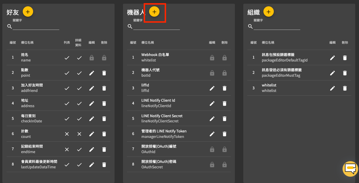Click the locked edit icon for OAuthSecret
359x183 pixels.
(212, 165)
